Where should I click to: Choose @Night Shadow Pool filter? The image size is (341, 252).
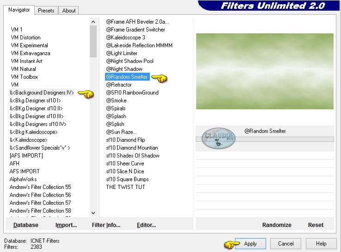click(x=130, y=61)
